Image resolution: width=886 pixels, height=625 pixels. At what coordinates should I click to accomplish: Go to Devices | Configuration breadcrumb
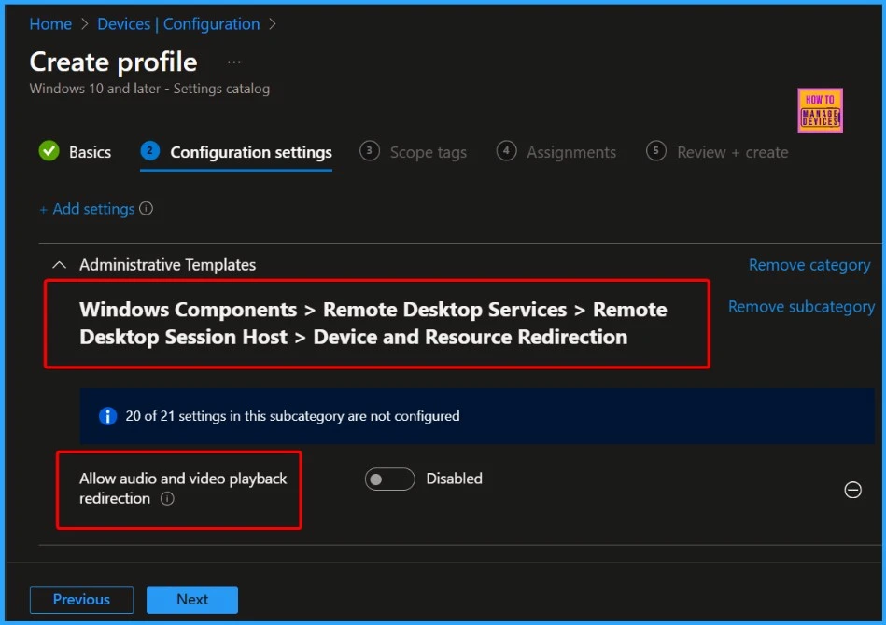(x=178, y=23)
